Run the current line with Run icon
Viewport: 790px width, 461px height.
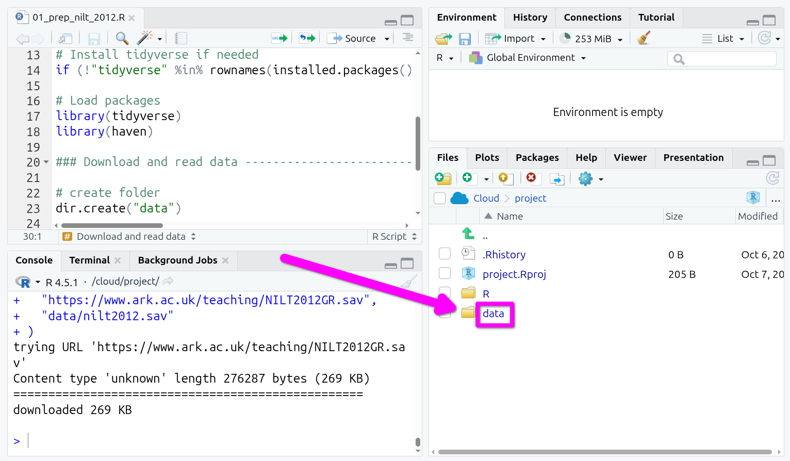click(279, 38)
